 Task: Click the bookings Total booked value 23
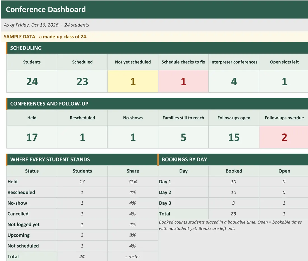tap(234, 214)
